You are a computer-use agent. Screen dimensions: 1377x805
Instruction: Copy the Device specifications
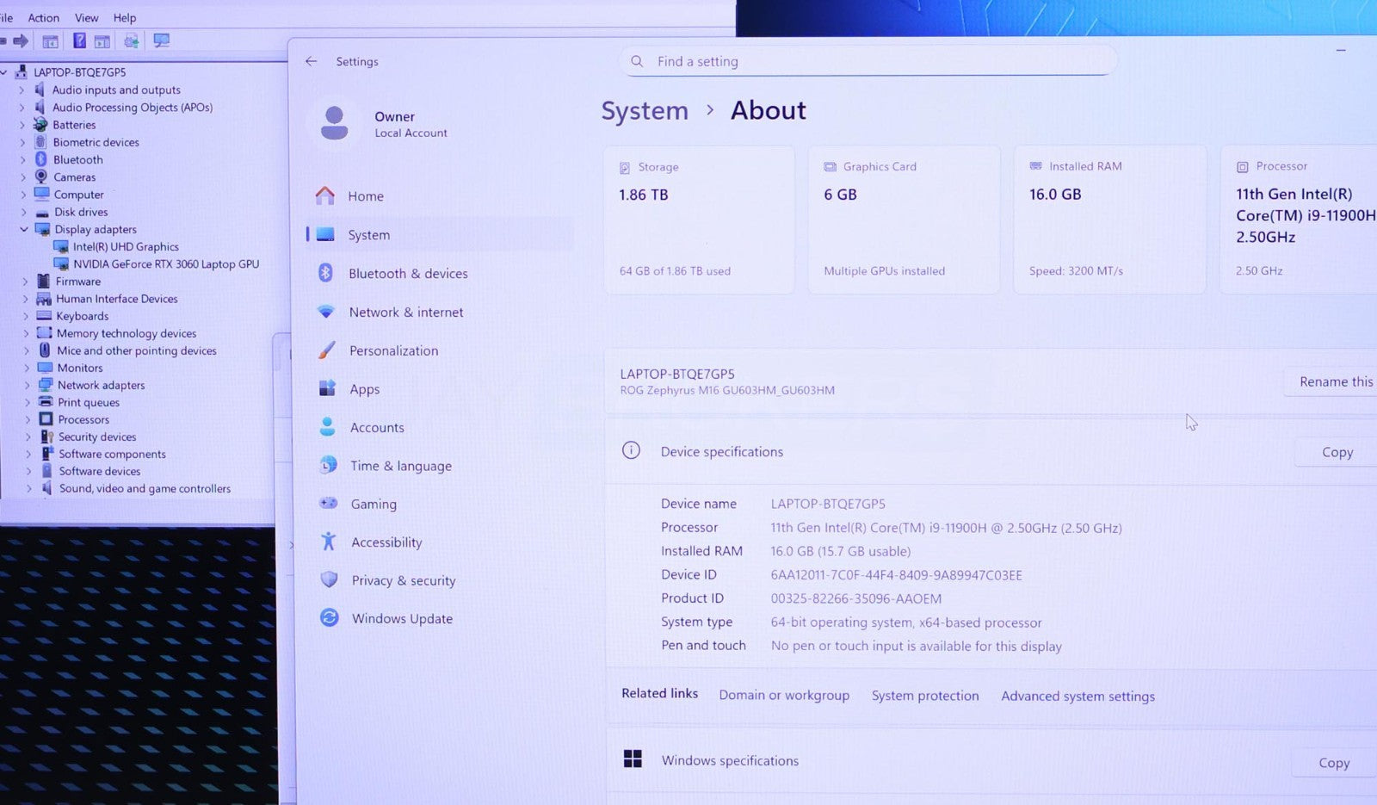[1337, 452]
